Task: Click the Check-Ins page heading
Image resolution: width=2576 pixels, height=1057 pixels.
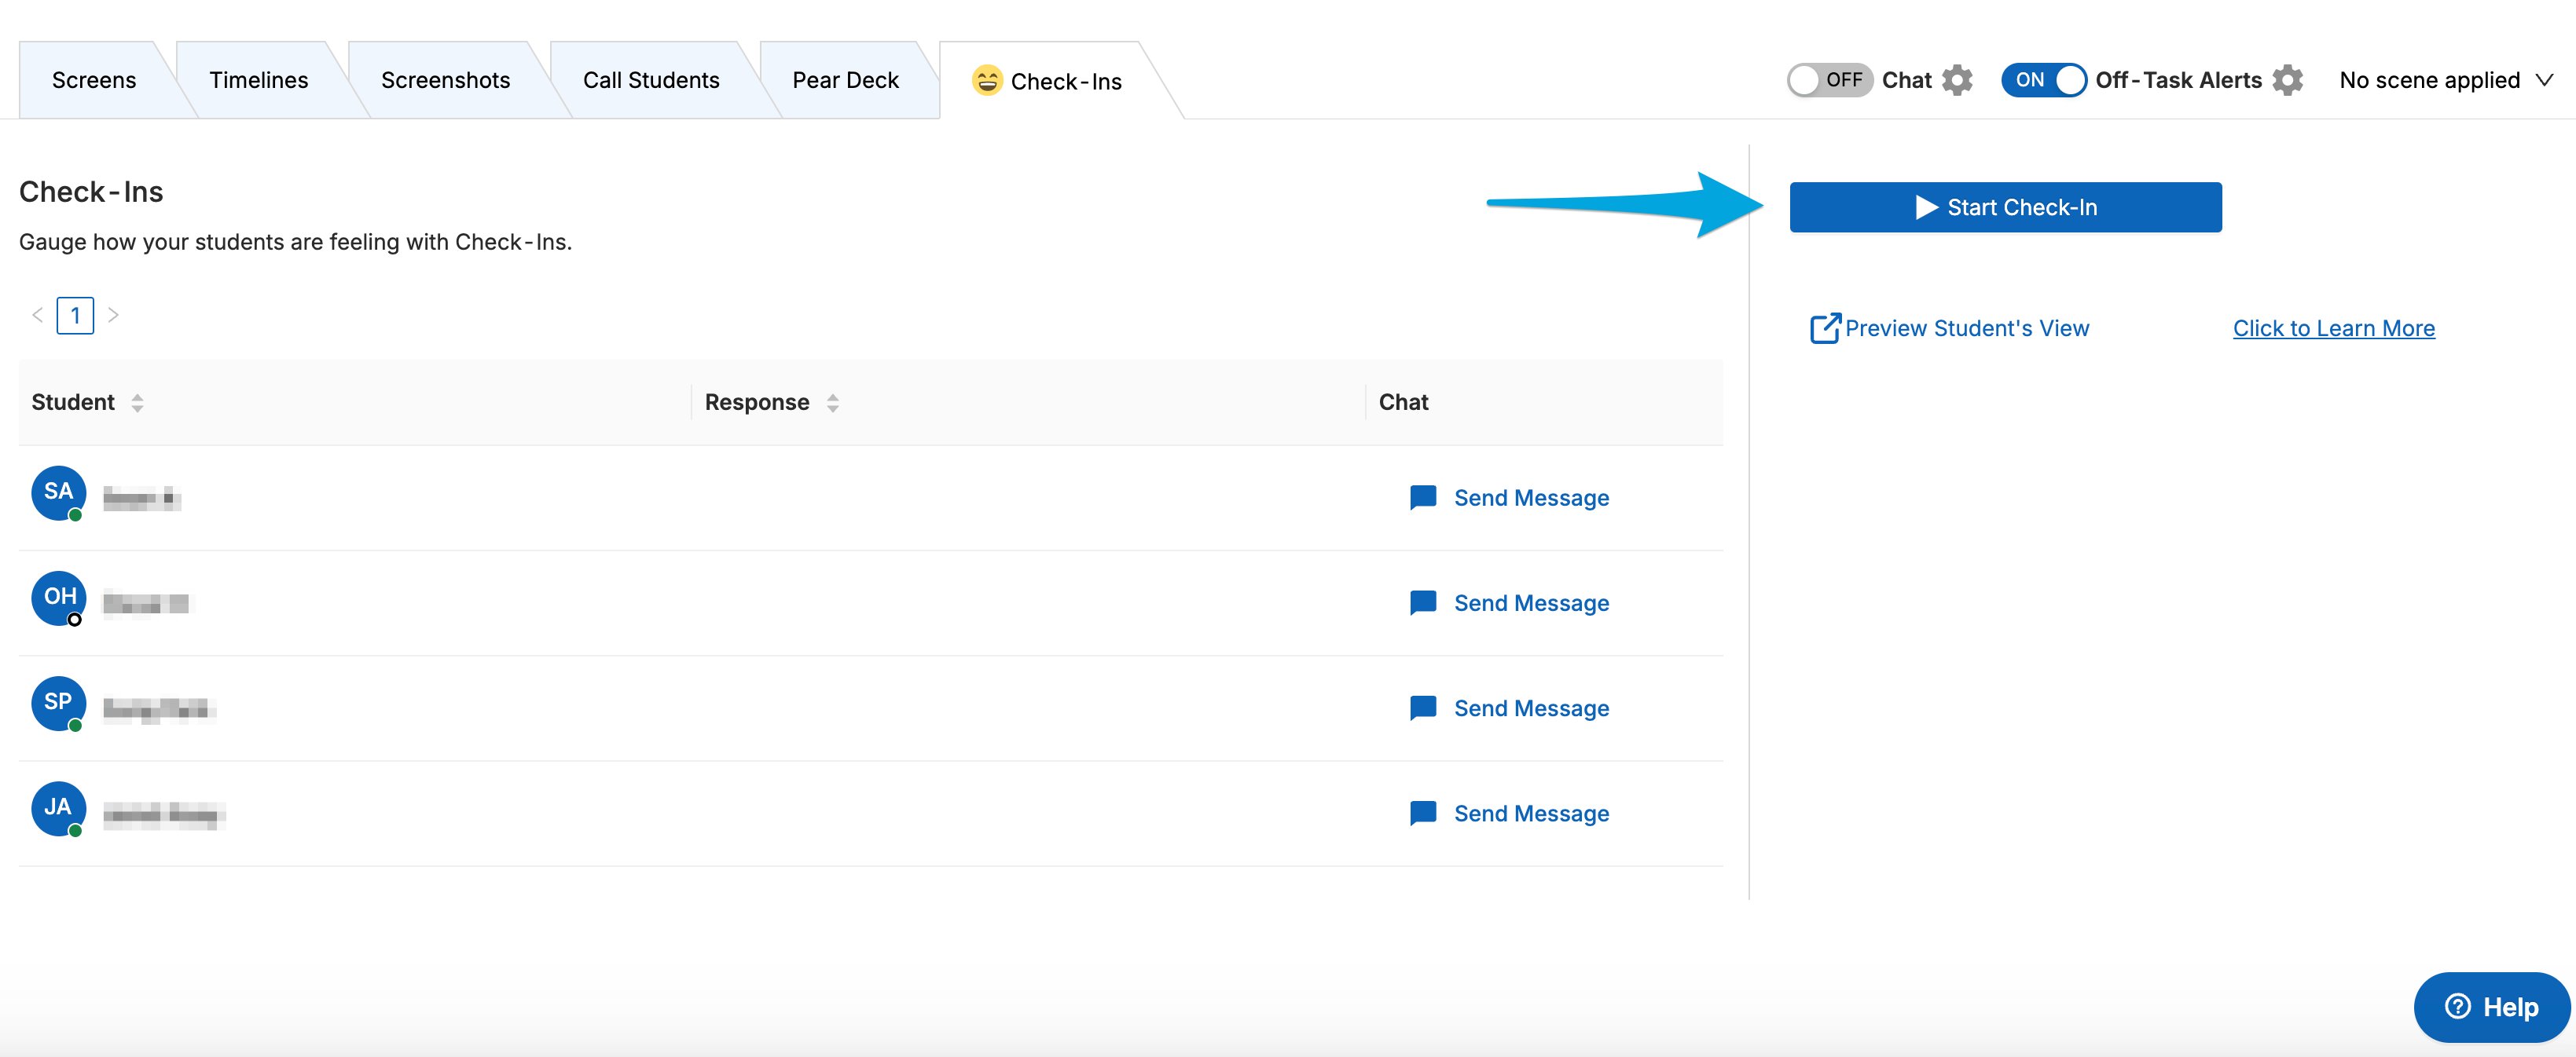Action: (91, 192)
